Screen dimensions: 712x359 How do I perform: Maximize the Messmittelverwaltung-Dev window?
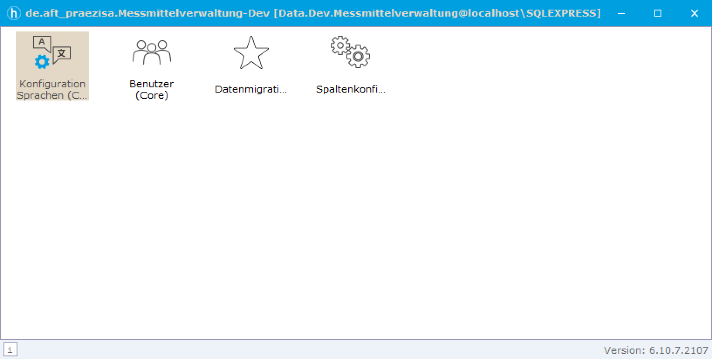point(658,13)
